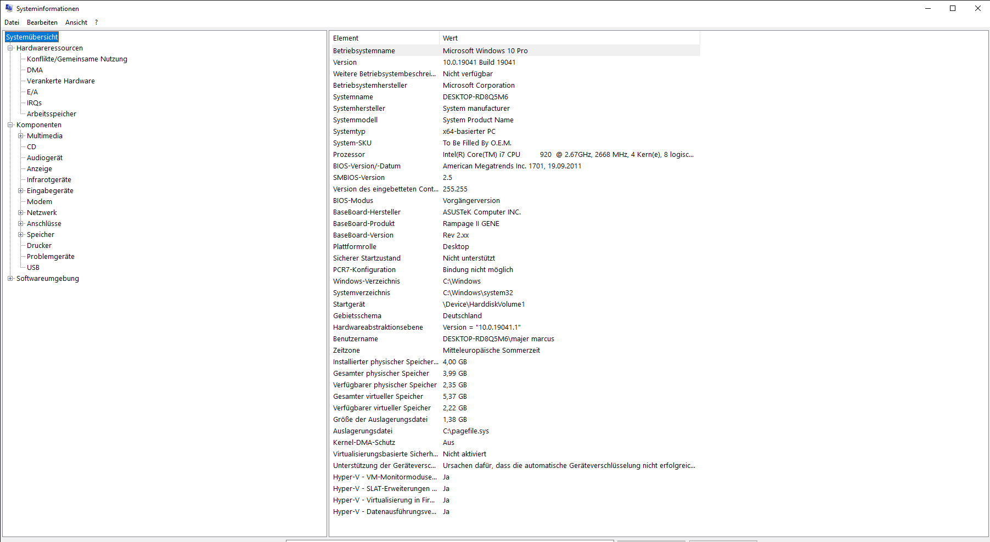This screenshot has width=990, height=542.
Task: Select Audiogerät in the tree
Action: click(44, 157)
